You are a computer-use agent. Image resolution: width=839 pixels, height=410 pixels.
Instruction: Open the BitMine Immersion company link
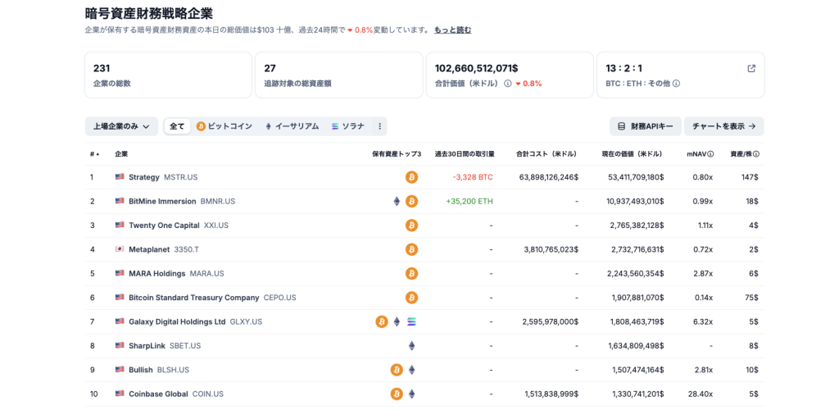(x=163, y=201)
